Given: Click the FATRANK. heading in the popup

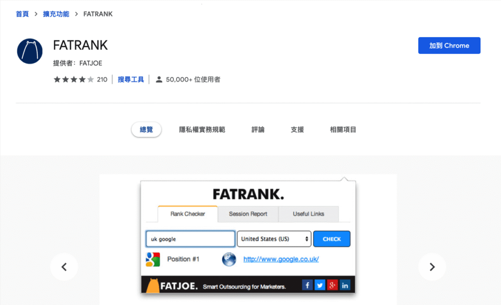Looking at the screenshot, I should click(248, 194).
